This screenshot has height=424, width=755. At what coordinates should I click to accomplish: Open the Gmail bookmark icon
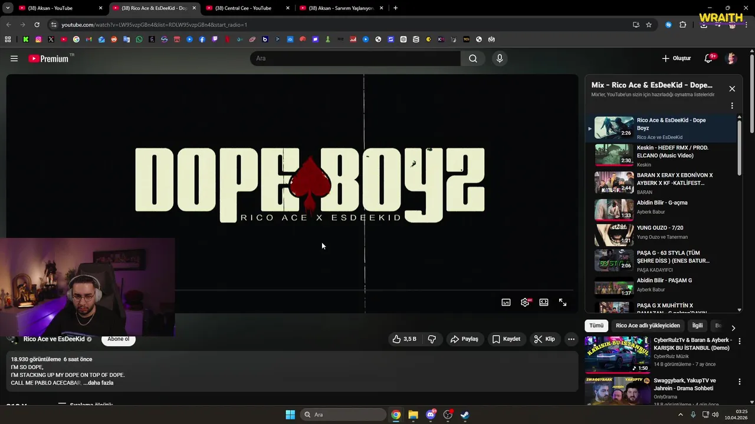tap(88, 39)
